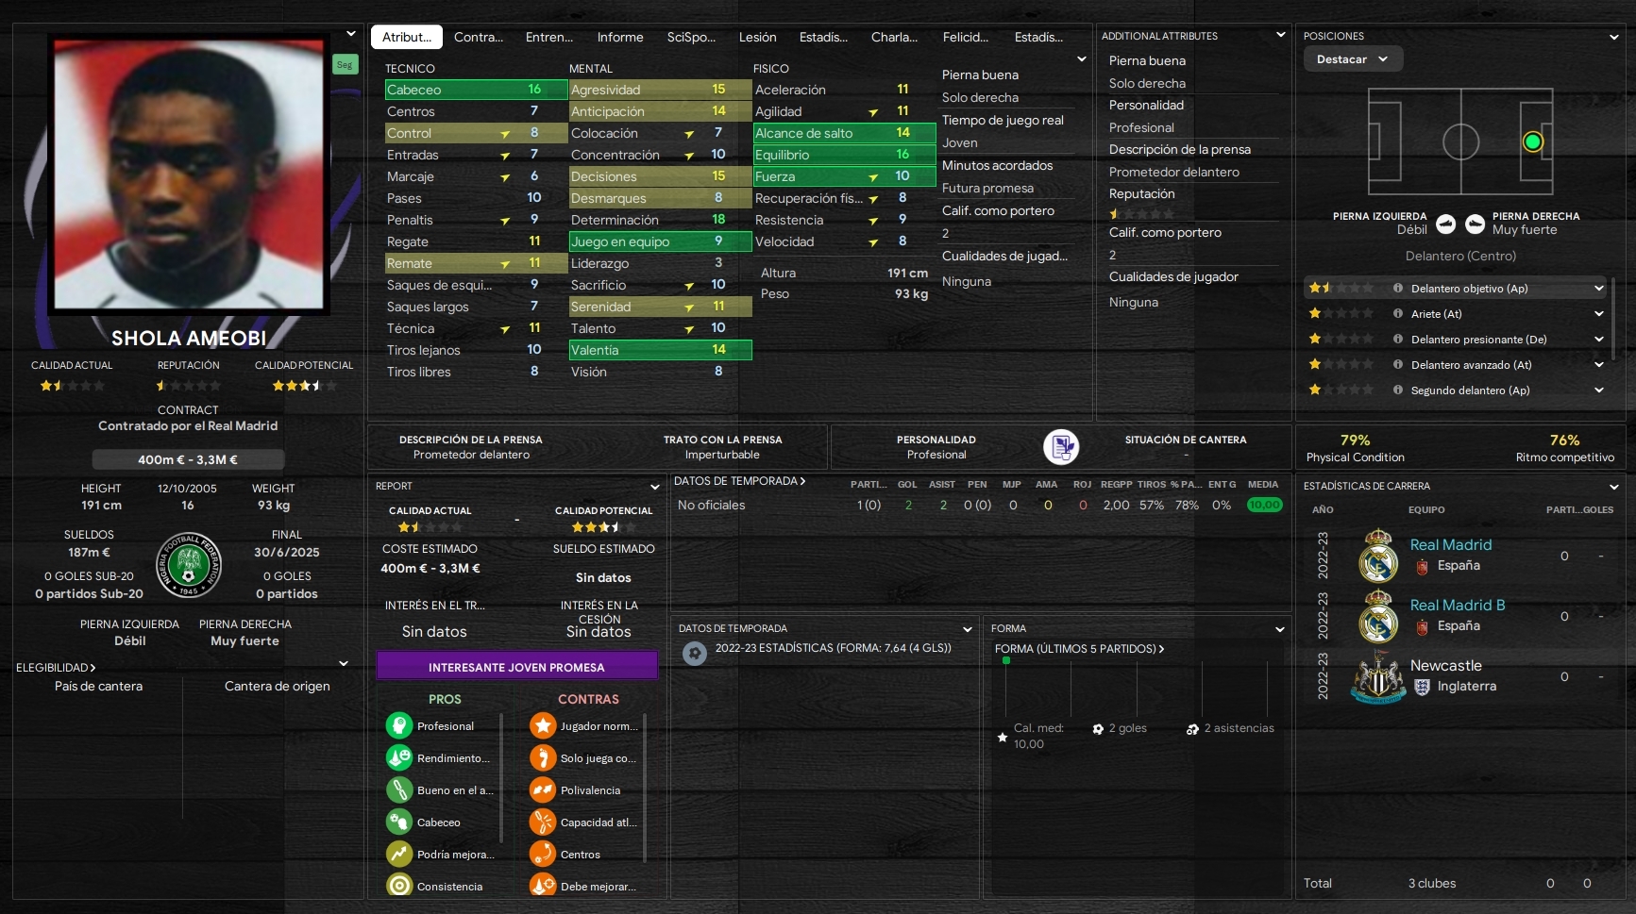Open Forma (últimos 5 partidos) link
1636x914 pixels.
(x=1079, y=649)
